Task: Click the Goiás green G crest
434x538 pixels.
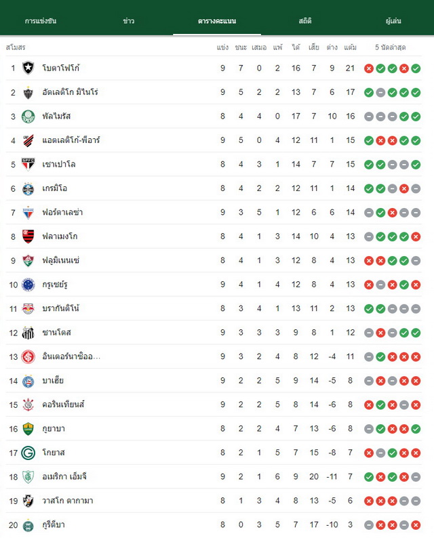Action: point(28,453)
